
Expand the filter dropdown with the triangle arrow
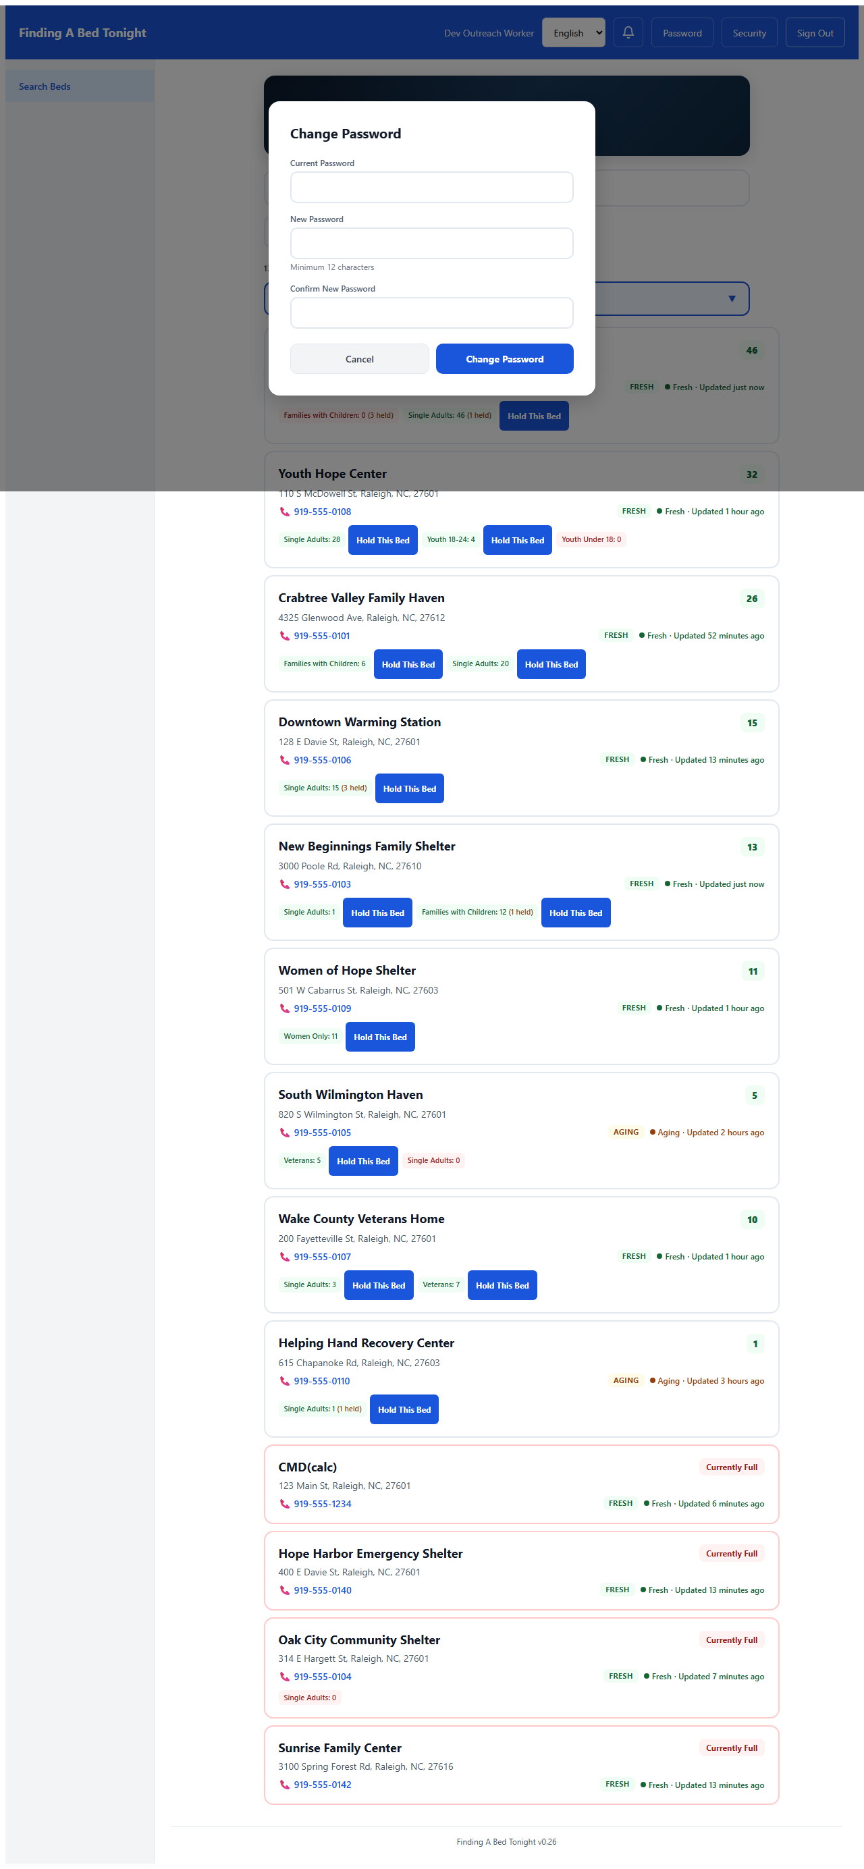click(x=732, y=298)
